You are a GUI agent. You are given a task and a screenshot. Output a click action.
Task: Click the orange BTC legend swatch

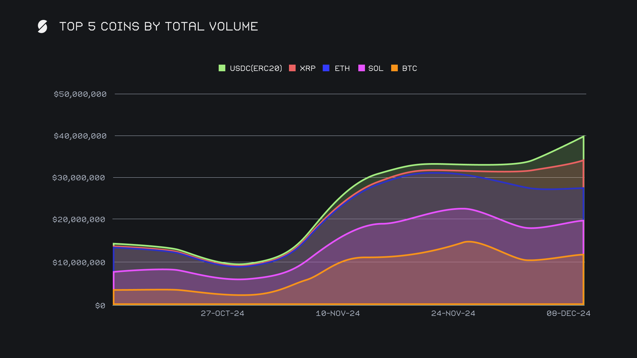point(394,68)
